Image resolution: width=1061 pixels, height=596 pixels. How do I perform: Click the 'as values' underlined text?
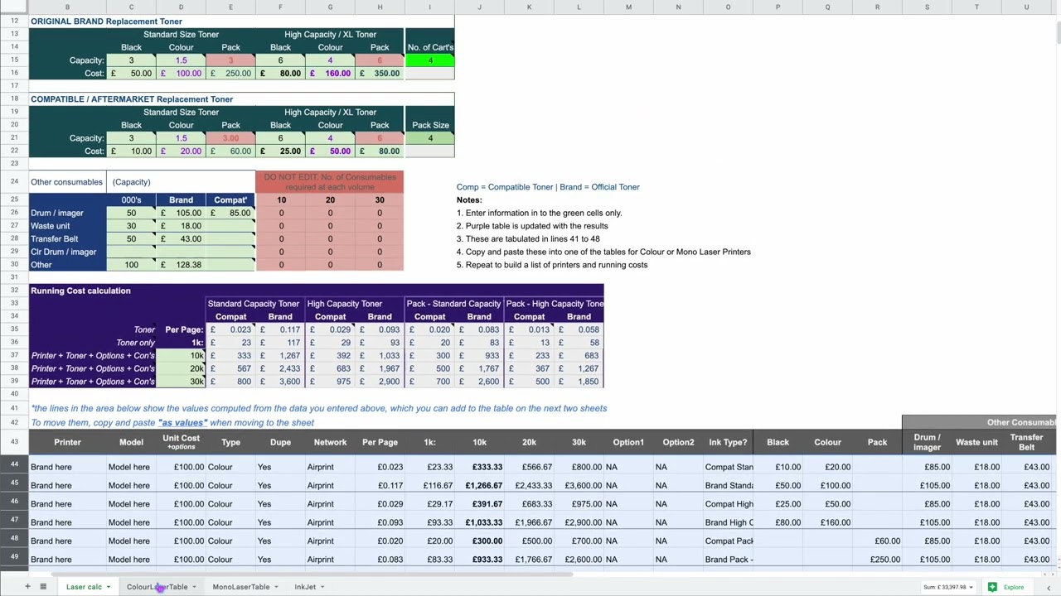point(182,423)
